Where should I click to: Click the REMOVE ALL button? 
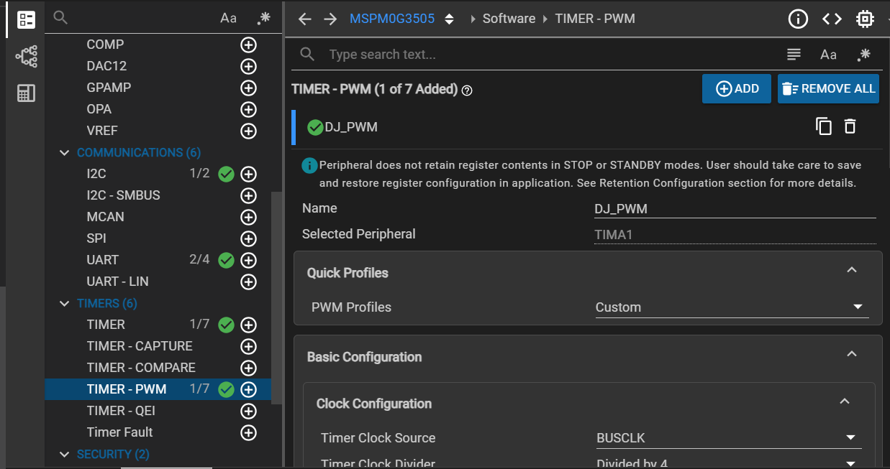point(828,88)
